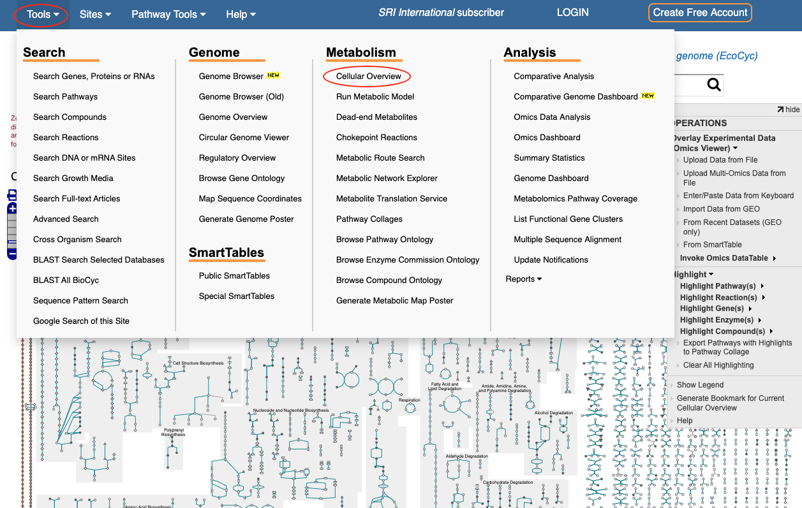Expand the Invoke Omics DataTable submenu arrow
The image size is (802, 508).
775,258
